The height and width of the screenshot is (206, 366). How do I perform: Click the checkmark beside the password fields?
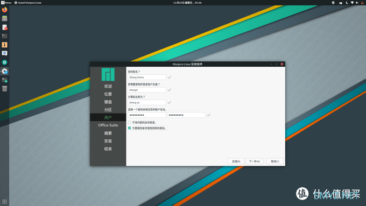click(209, 115)
